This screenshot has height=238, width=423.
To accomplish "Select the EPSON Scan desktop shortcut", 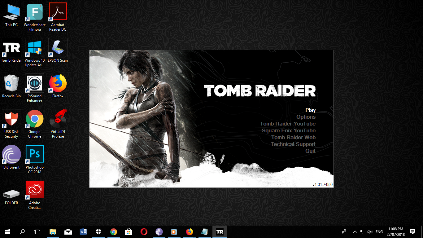I will 58,51.
